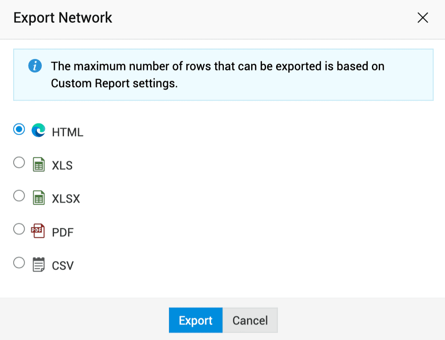Click the CSV format label
Image resolution: width=445 pixels, height=340 pixels.
(x=63, y=265)
